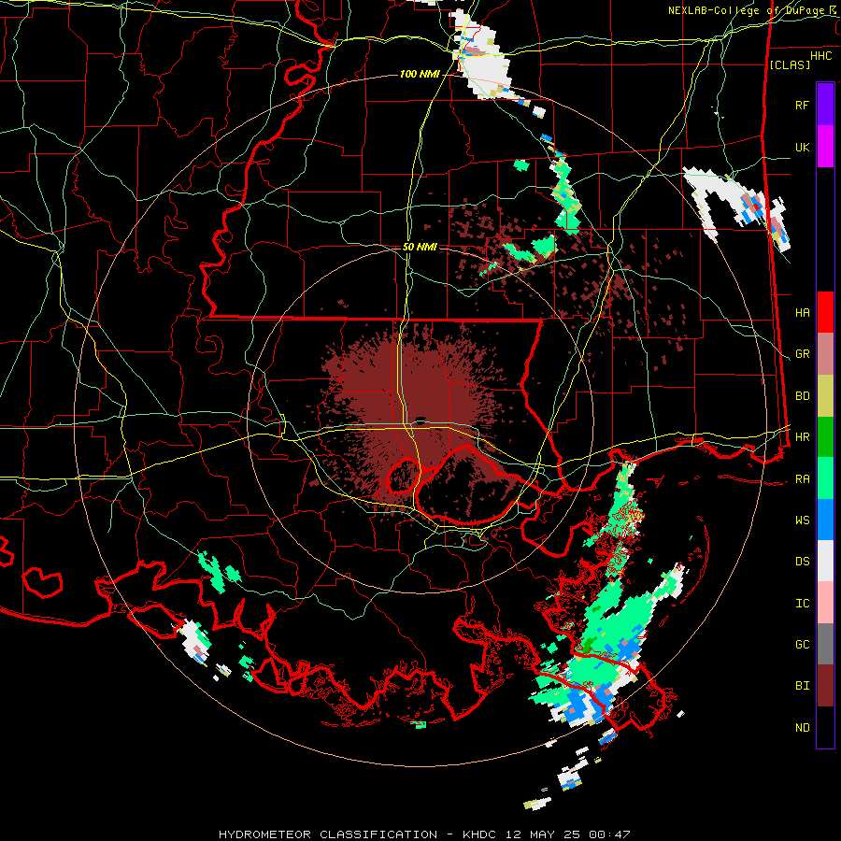Click the HR legend label
The height and width of the screenshot is (841, 841).
(x=802, y=437)
